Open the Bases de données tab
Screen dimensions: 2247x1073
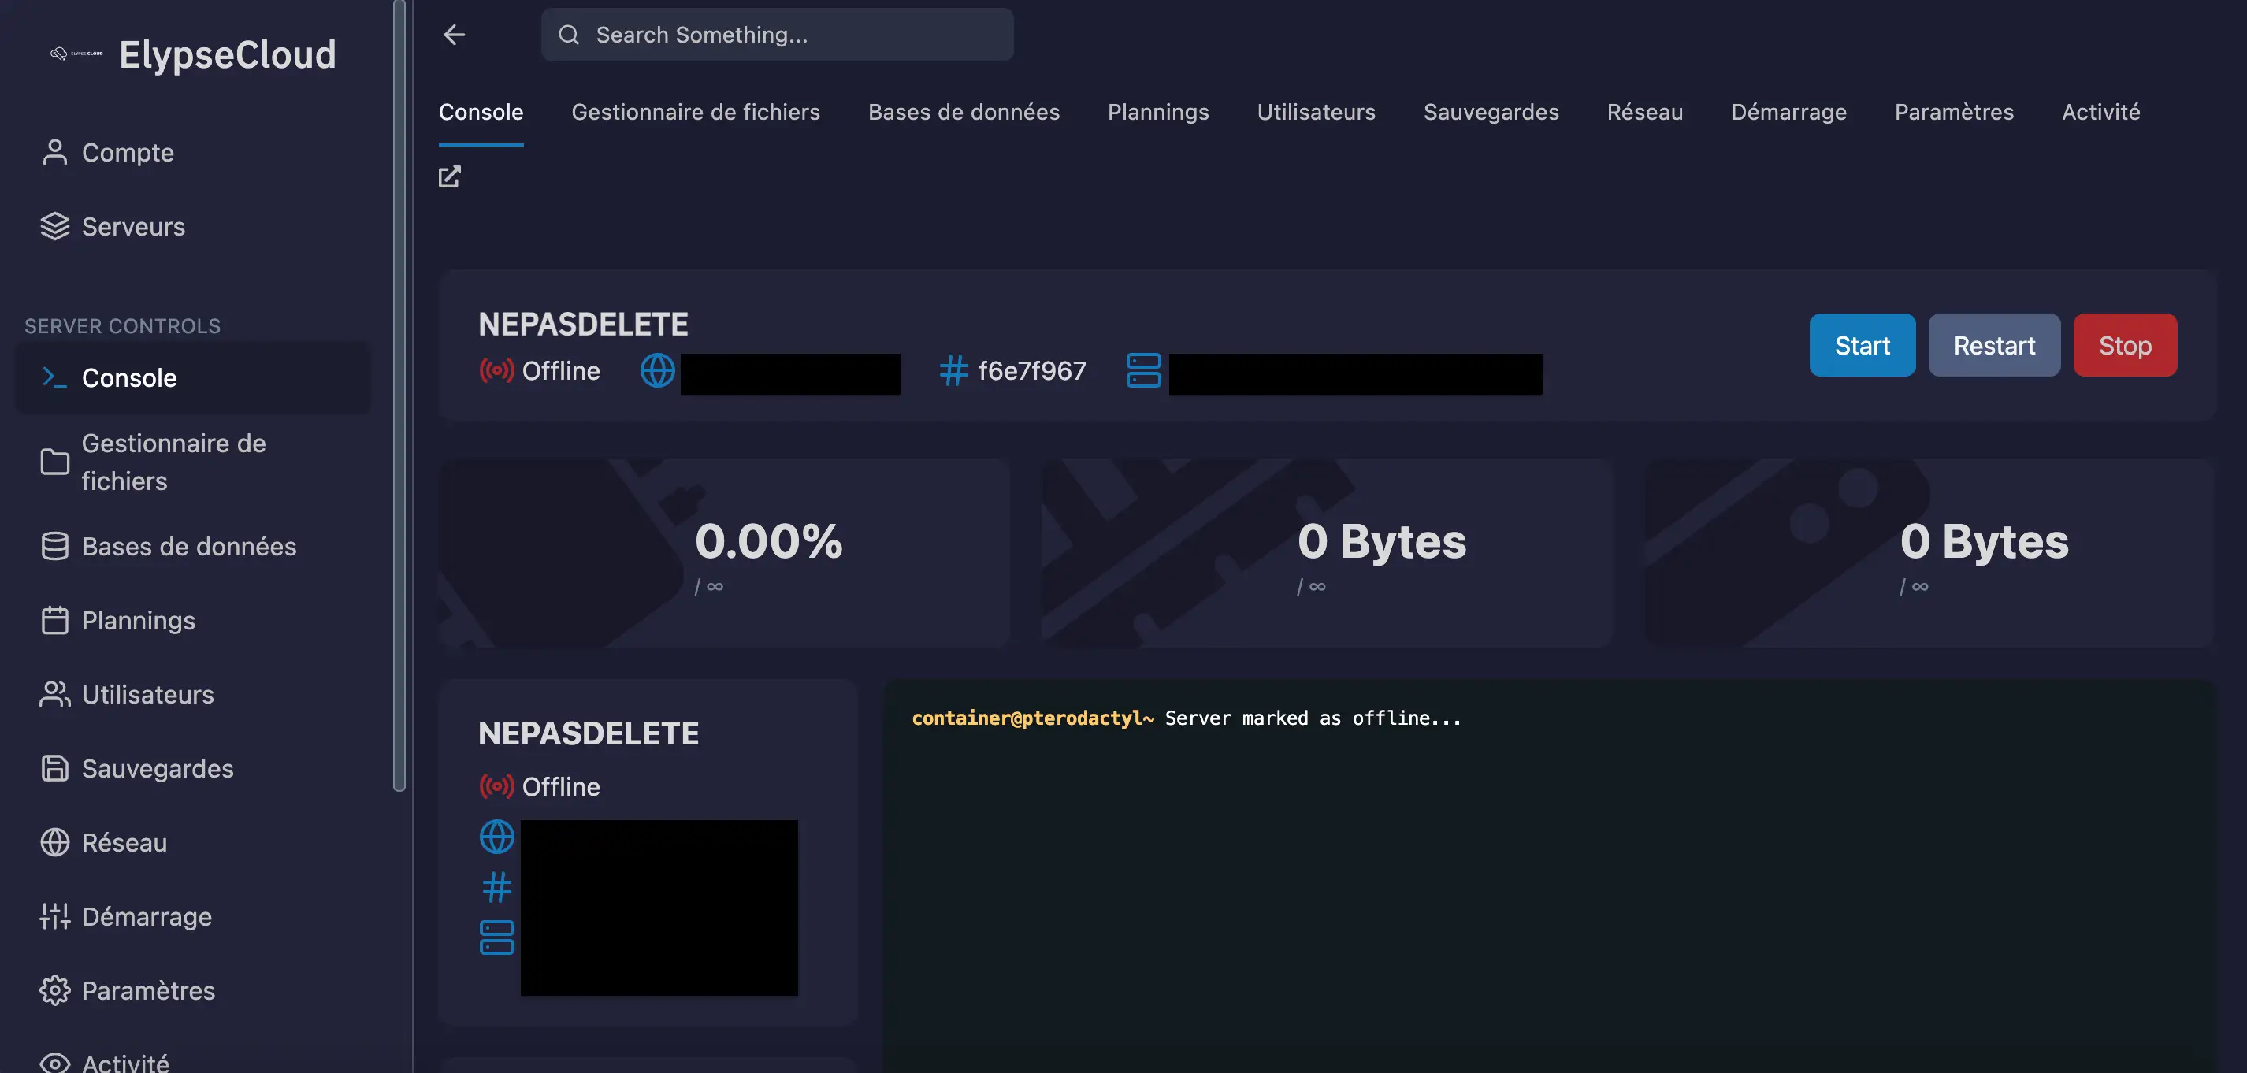pyautogui.click(x=963, y=113)
